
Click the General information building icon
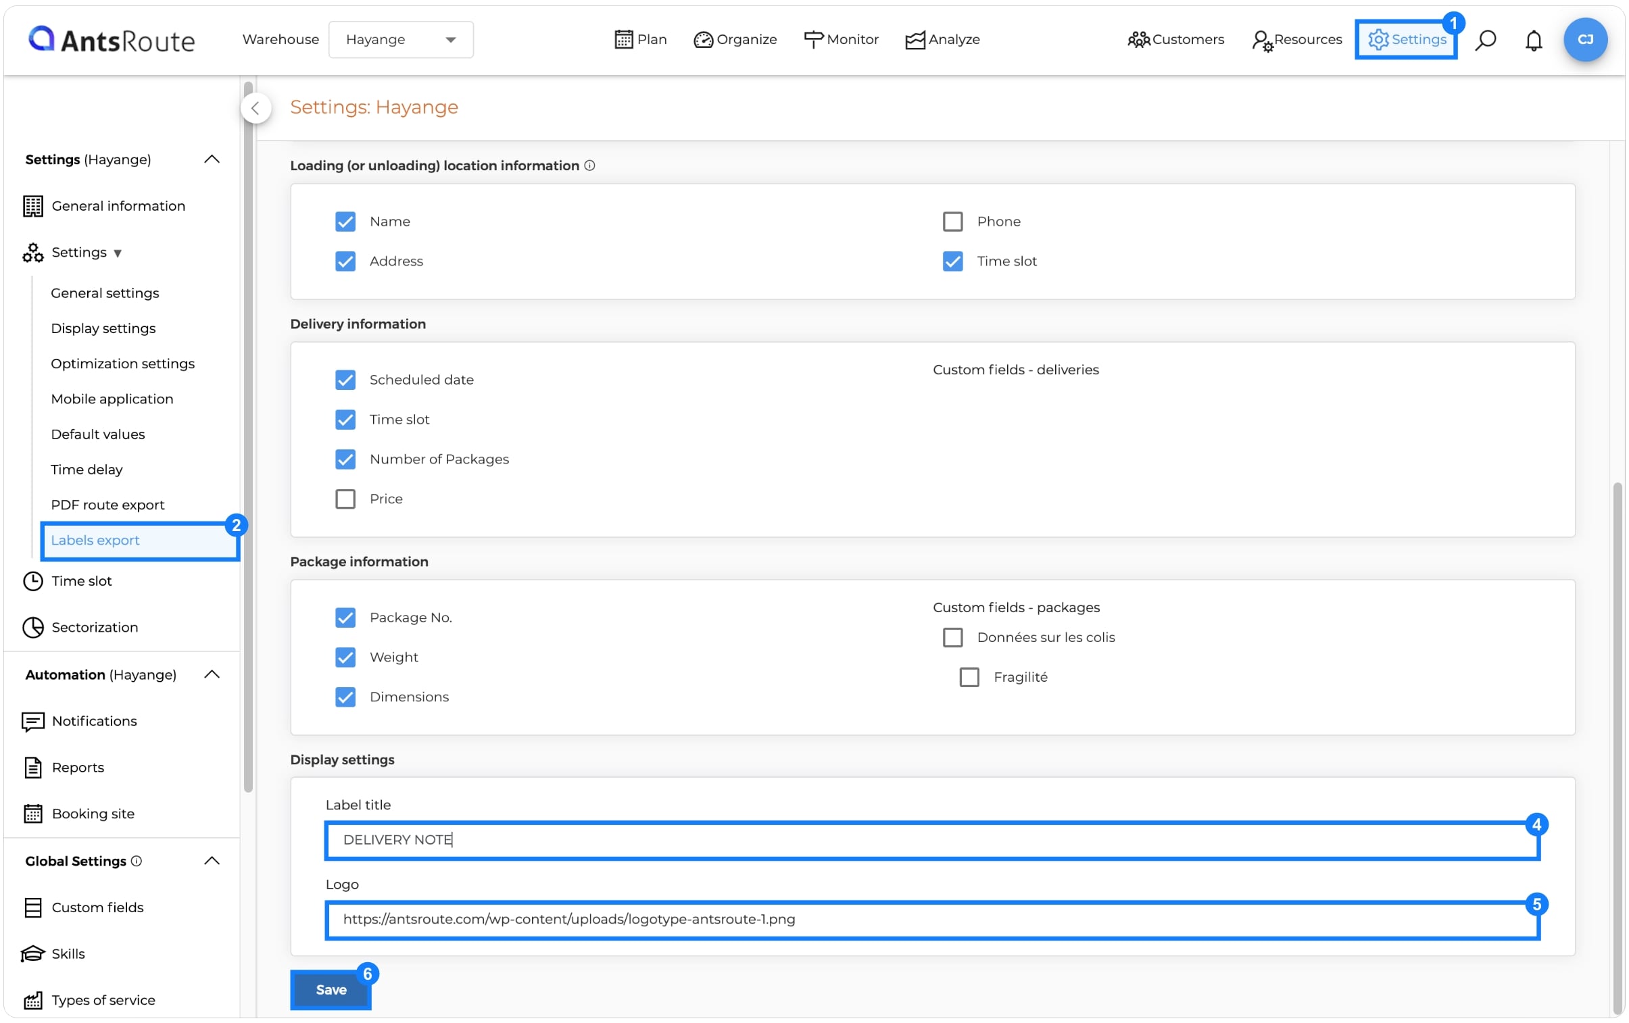32,205
